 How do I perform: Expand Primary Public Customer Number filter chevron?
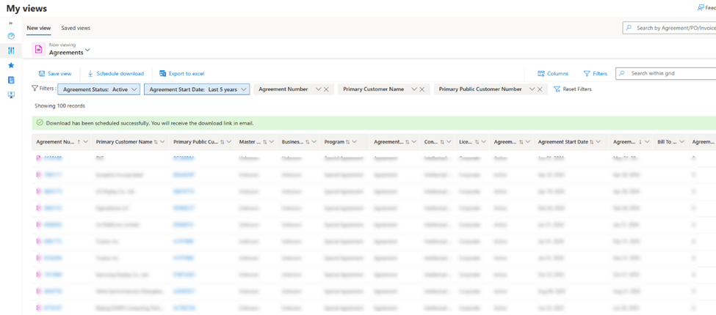point(532,89)
